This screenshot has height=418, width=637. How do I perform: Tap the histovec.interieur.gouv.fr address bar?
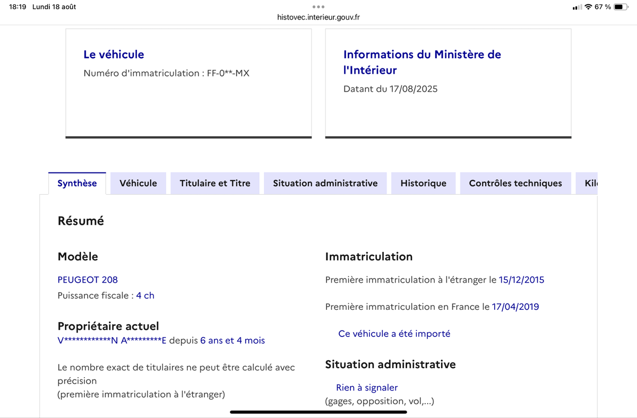tap(318, 17)
